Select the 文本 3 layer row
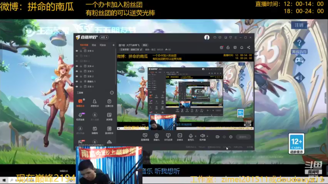This screenshot has height=184, width=328. click(x=95, y=87)
